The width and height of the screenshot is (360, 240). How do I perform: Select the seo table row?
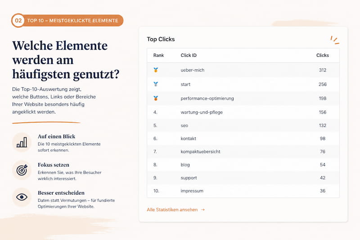click(243, 125)
